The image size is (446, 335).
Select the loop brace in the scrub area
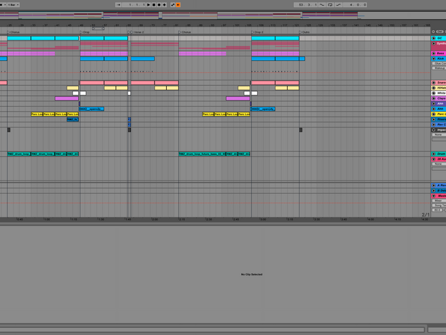[x=98, y=28]
